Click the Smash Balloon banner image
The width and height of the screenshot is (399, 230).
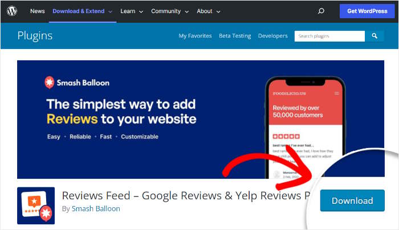coord(201,120)
